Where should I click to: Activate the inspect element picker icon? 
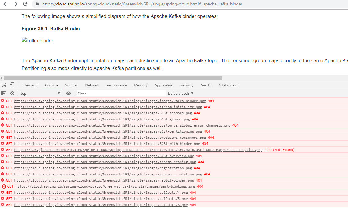[x=4, y=85]
